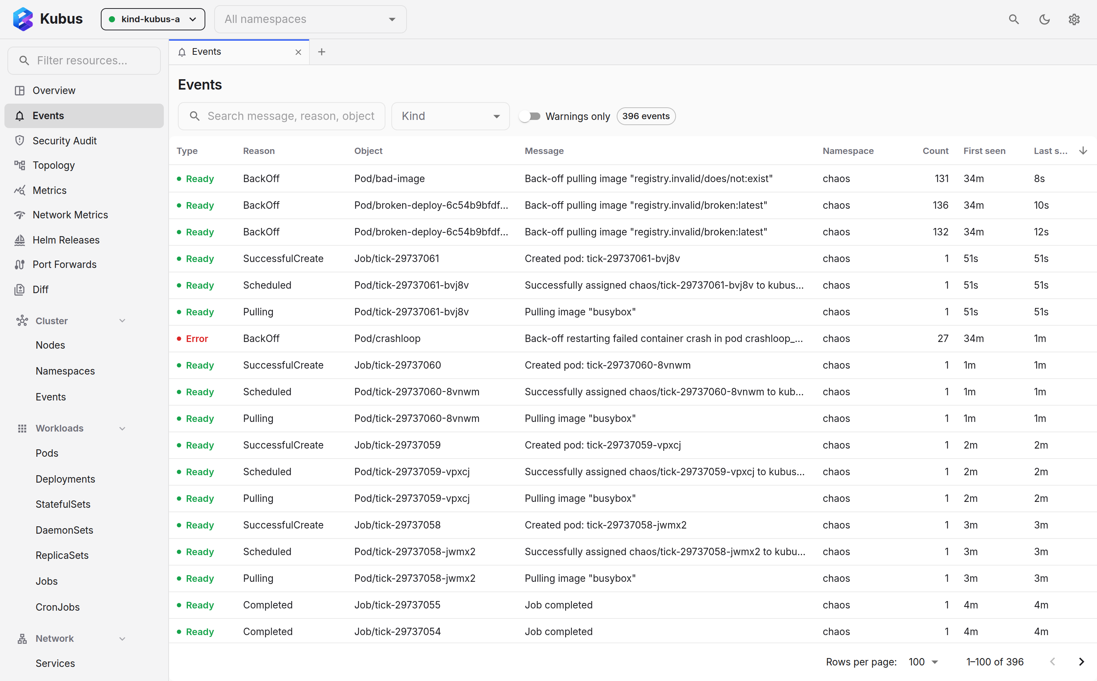Screen dimensions: 1097x681
Task: Select the Pod/bad-image event row
Action: pos(633,179)
